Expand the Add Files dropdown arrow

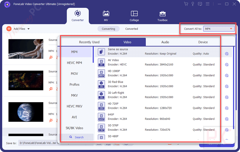pos(28,29)
